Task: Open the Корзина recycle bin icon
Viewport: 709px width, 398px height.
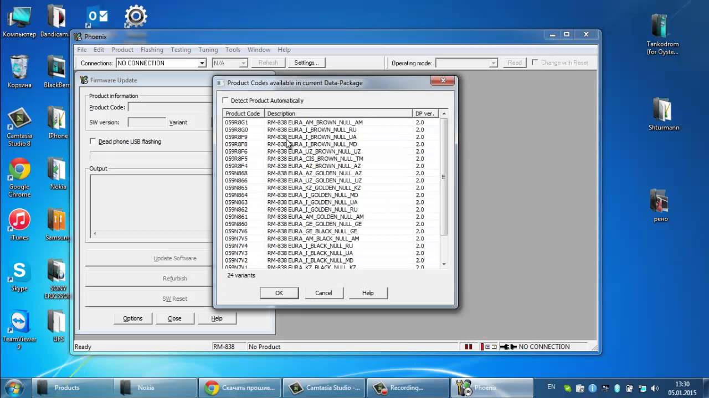Action: [19, 72]
